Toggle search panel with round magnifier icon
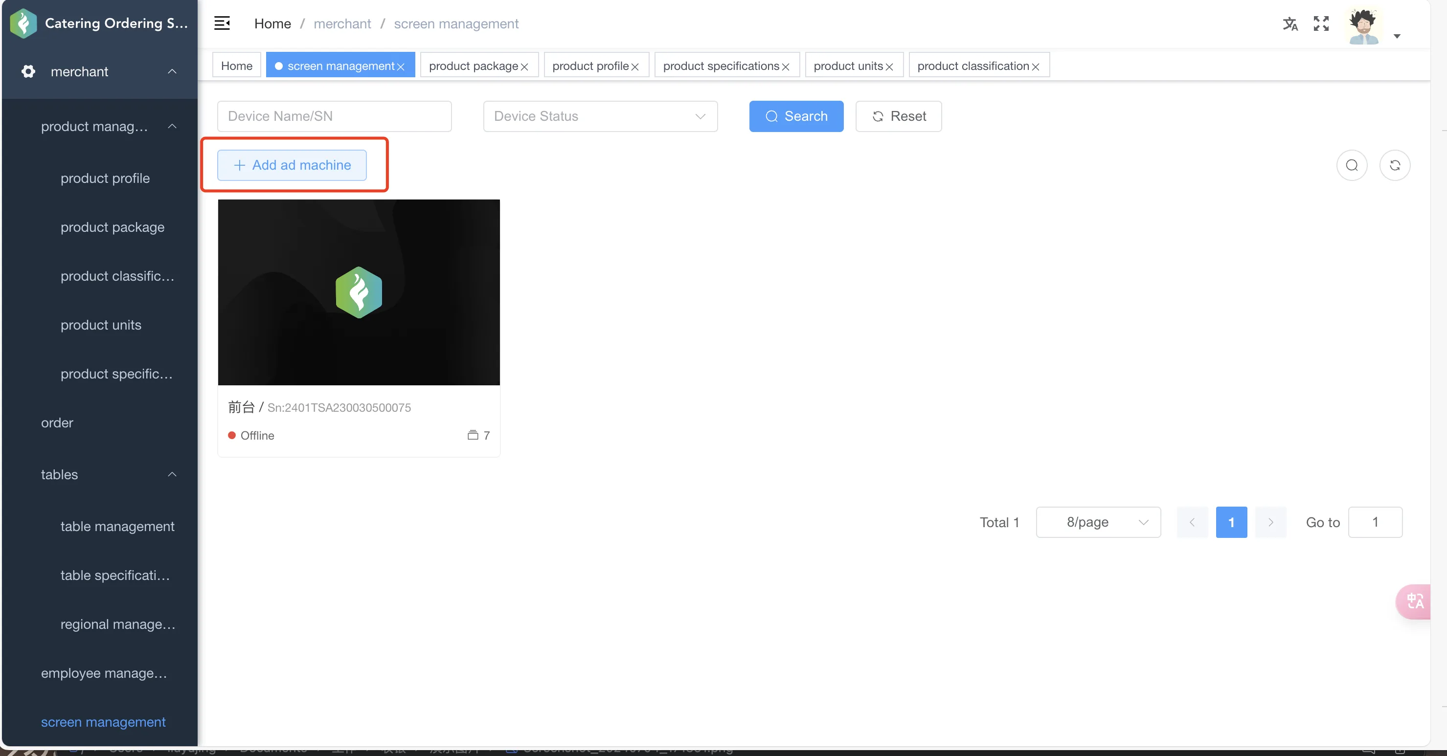The width and height of the screenshot is (1447, 756). (1352, 165)
